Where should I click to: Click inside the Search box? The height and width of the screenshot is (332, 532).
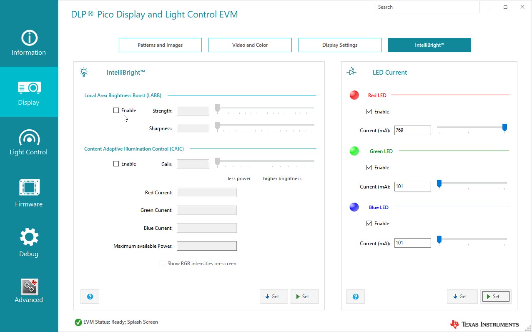[427, 7]
